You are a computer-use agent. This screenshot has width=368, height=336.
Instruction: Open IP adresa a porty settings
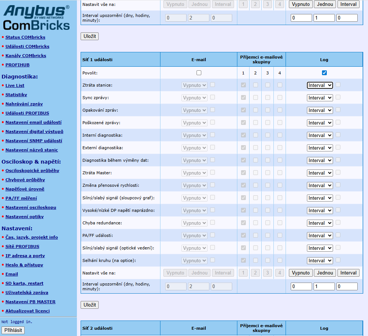click(x=25, y=256)
